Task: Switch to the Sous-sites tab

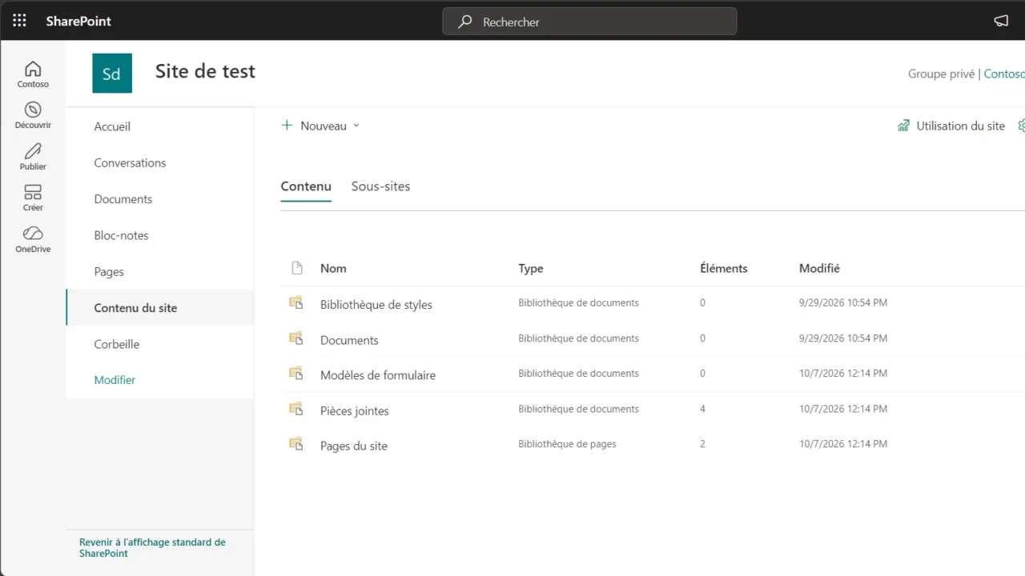Action: [x=380, y=186]
